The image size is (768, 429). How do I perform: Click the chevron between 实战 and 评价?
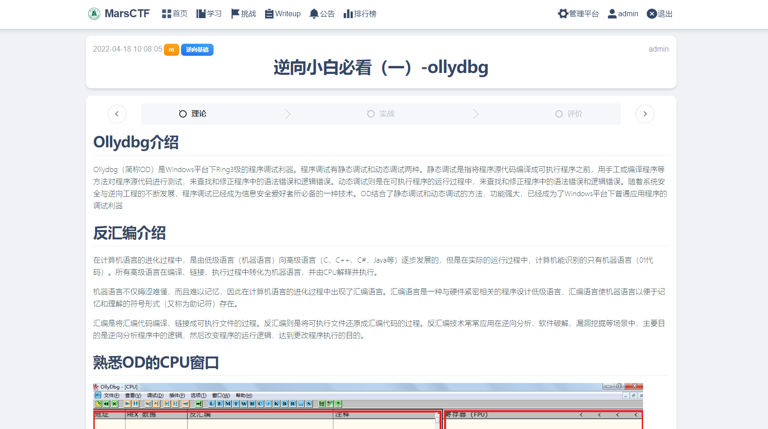coord(475,114)
